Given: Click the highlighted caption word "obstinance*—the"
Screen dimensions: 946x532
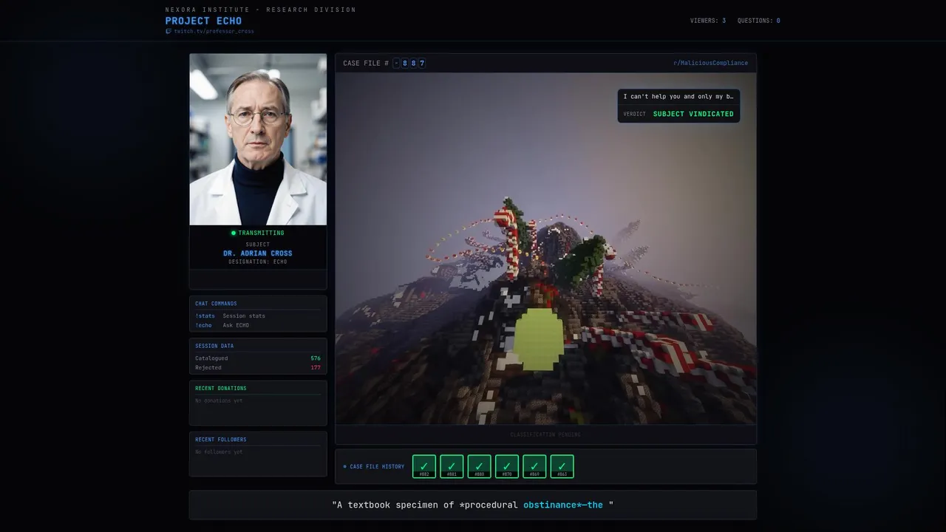Looking at the screenshot, I should tap(563, 505).
